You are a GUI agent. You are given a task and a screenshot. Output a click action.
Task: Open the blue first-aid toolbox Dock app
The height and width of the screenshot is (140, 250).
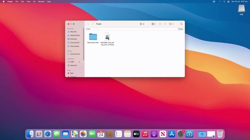coord(189,134)
